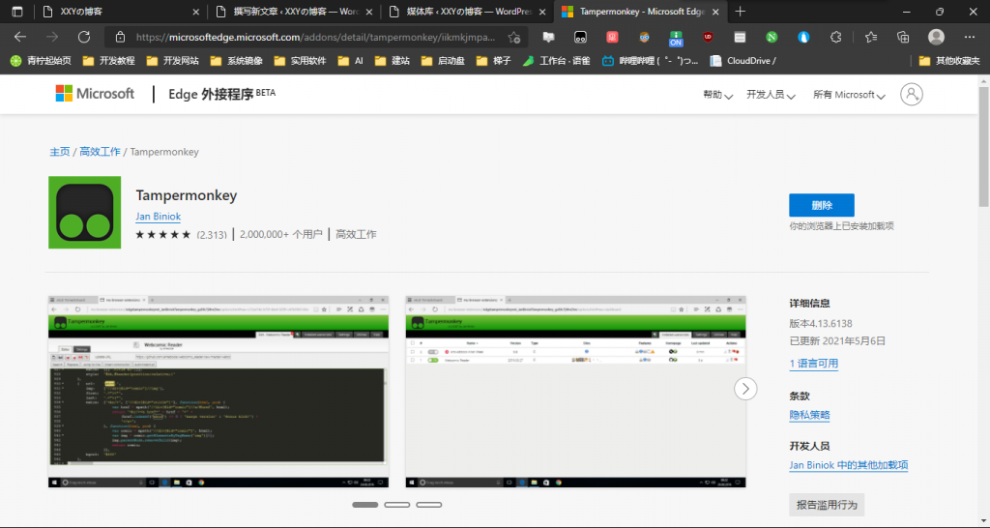990x528 pixels.
Task: Click the browser profile avatar icon
Action: click(x=936, y=37)
